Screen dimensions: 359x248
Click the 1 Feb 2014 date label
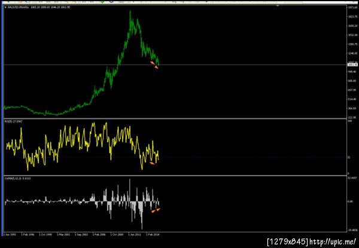(153, 234)
